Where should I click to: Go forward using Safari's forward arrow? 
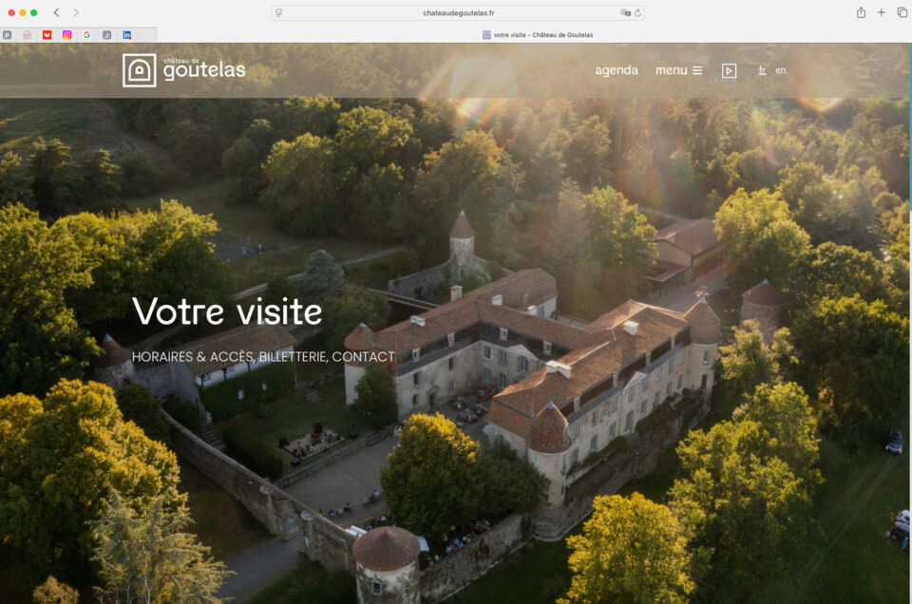tap(76, 12)
